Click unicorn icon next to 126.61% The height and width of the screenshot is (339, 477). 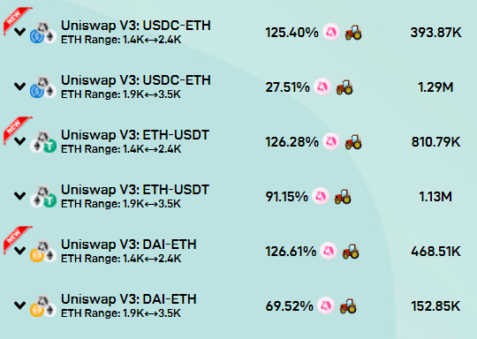click(329, 251)
